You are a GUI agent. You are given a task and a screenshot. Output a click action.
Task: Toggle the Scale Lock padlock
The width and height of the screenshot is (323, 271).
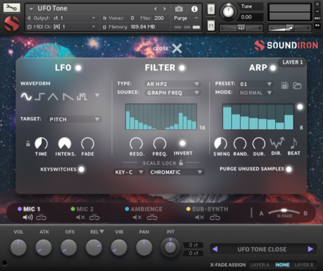click(181, 162)
